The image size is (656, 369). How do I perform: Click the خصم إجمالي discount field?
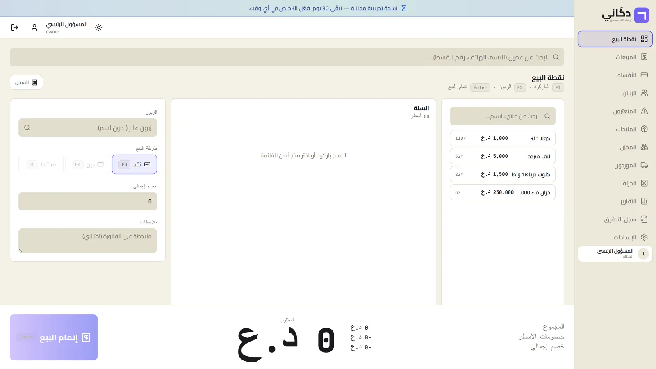tap(88, 201)
